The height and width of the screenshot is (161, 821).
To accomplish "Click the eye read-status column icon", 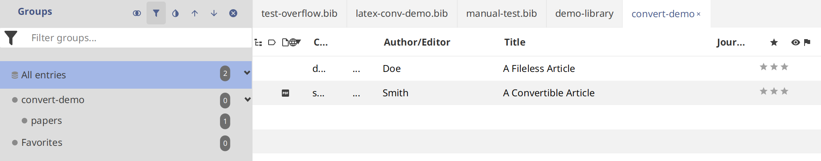I will click(x=795, y=42).
